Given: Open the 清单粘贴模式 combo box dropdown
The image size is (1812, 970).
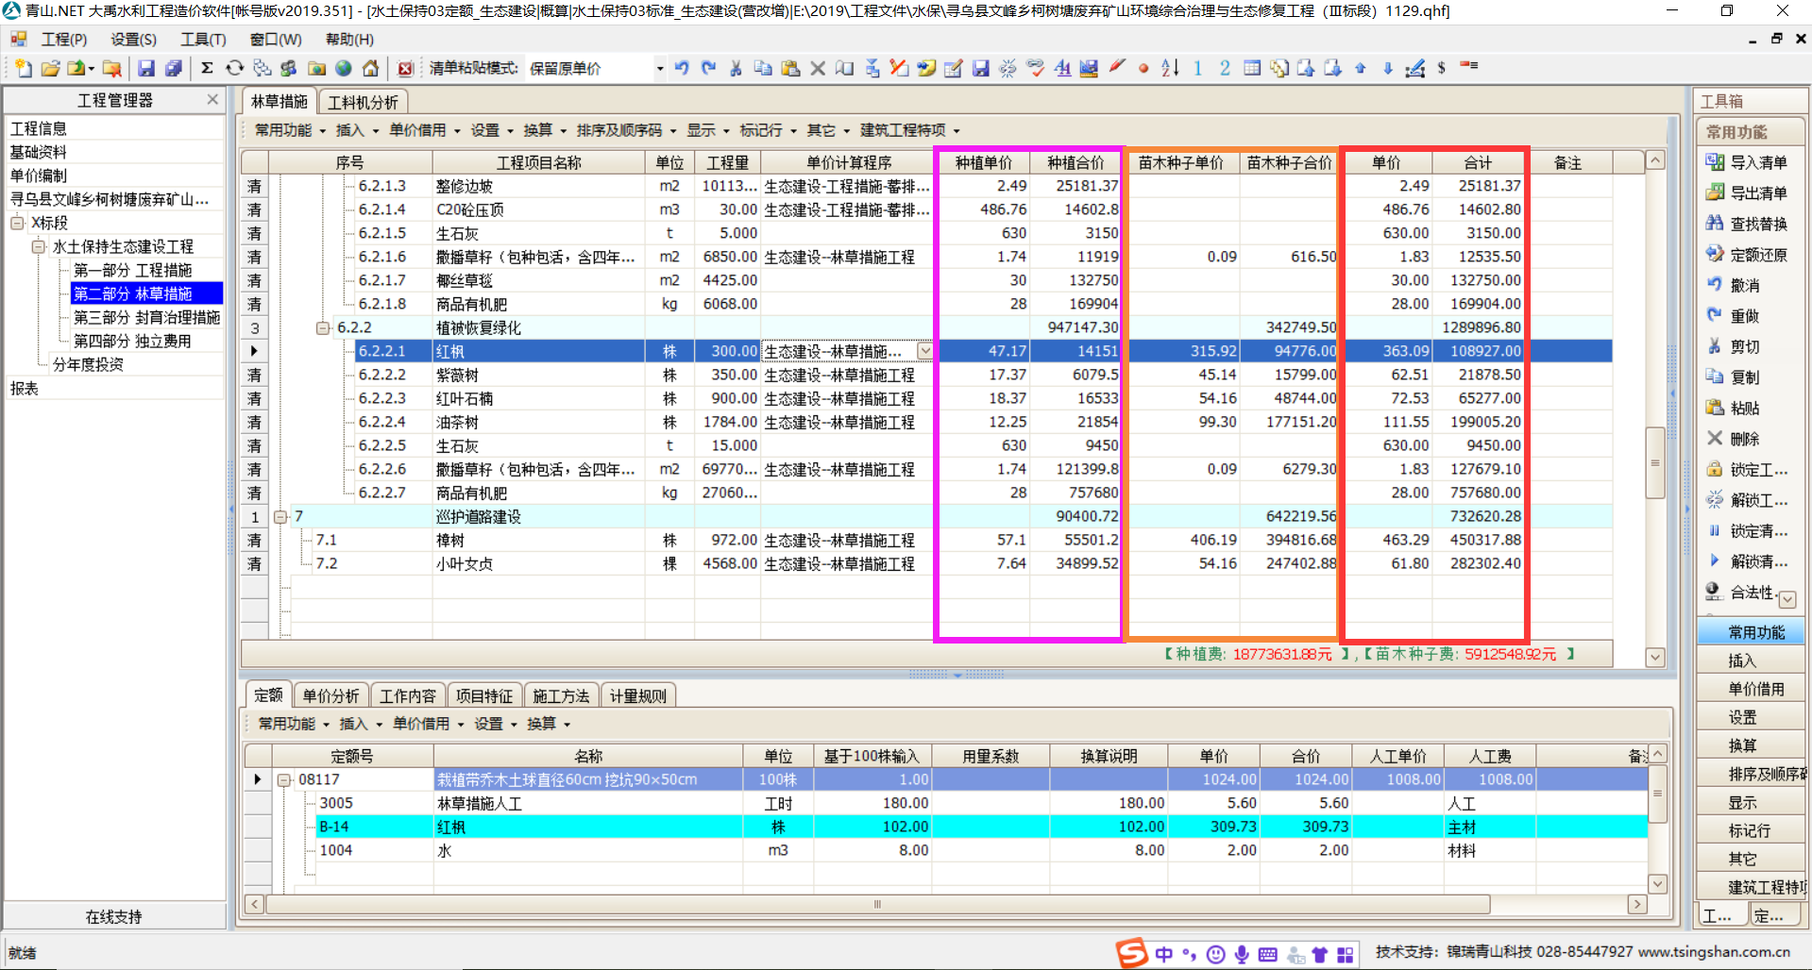Looking at the screenshot, I should [659, 68].
